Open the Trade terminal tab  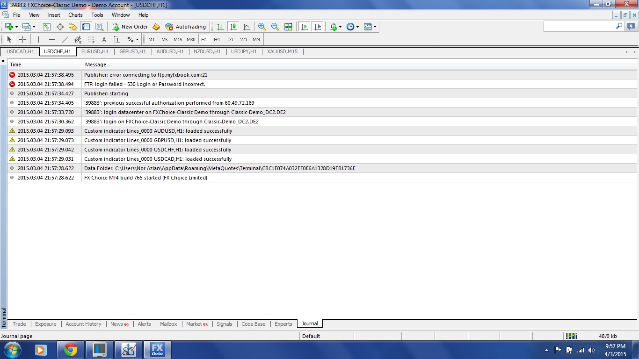coord(19,324)
